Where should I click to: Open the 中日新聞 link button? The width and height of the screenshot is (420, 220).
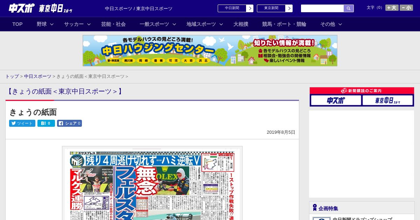pyautogui.click(x=232, y=8)
